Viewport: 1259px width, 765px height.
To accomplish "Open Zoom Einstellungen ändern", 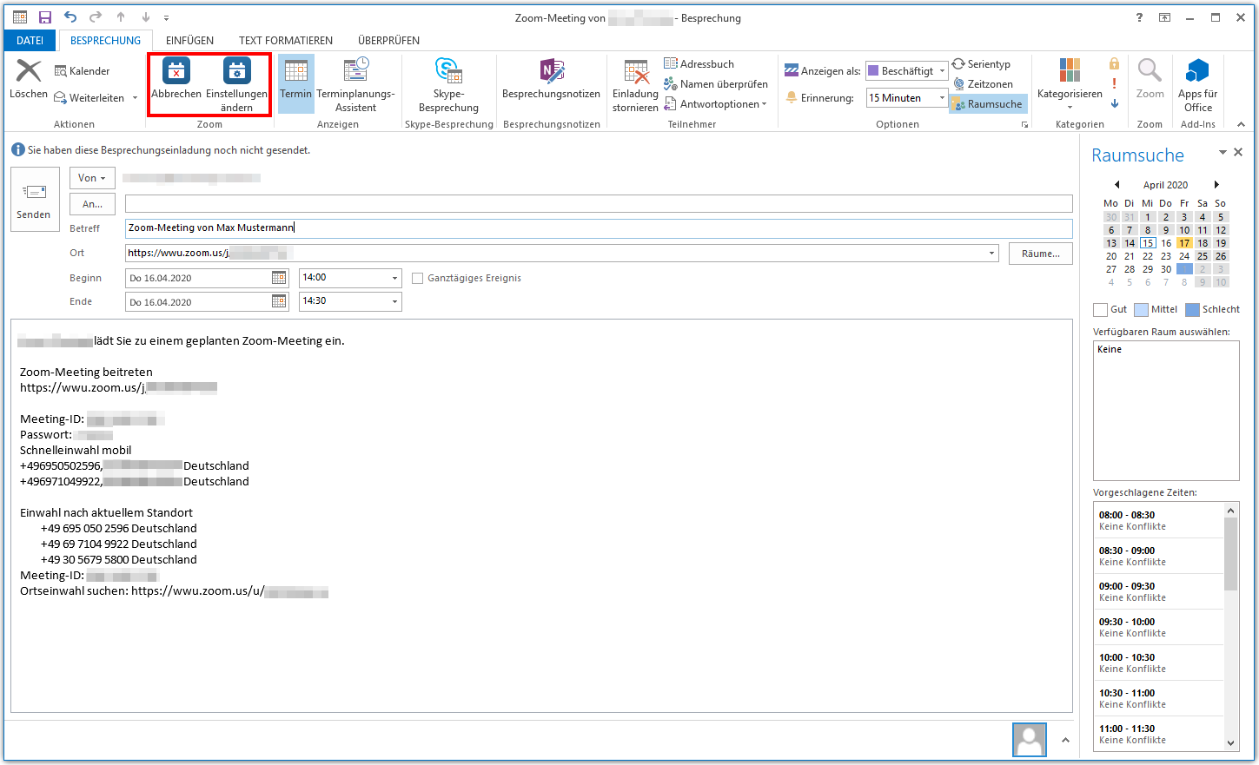I will pyautogui.click(x=236, y=72).
